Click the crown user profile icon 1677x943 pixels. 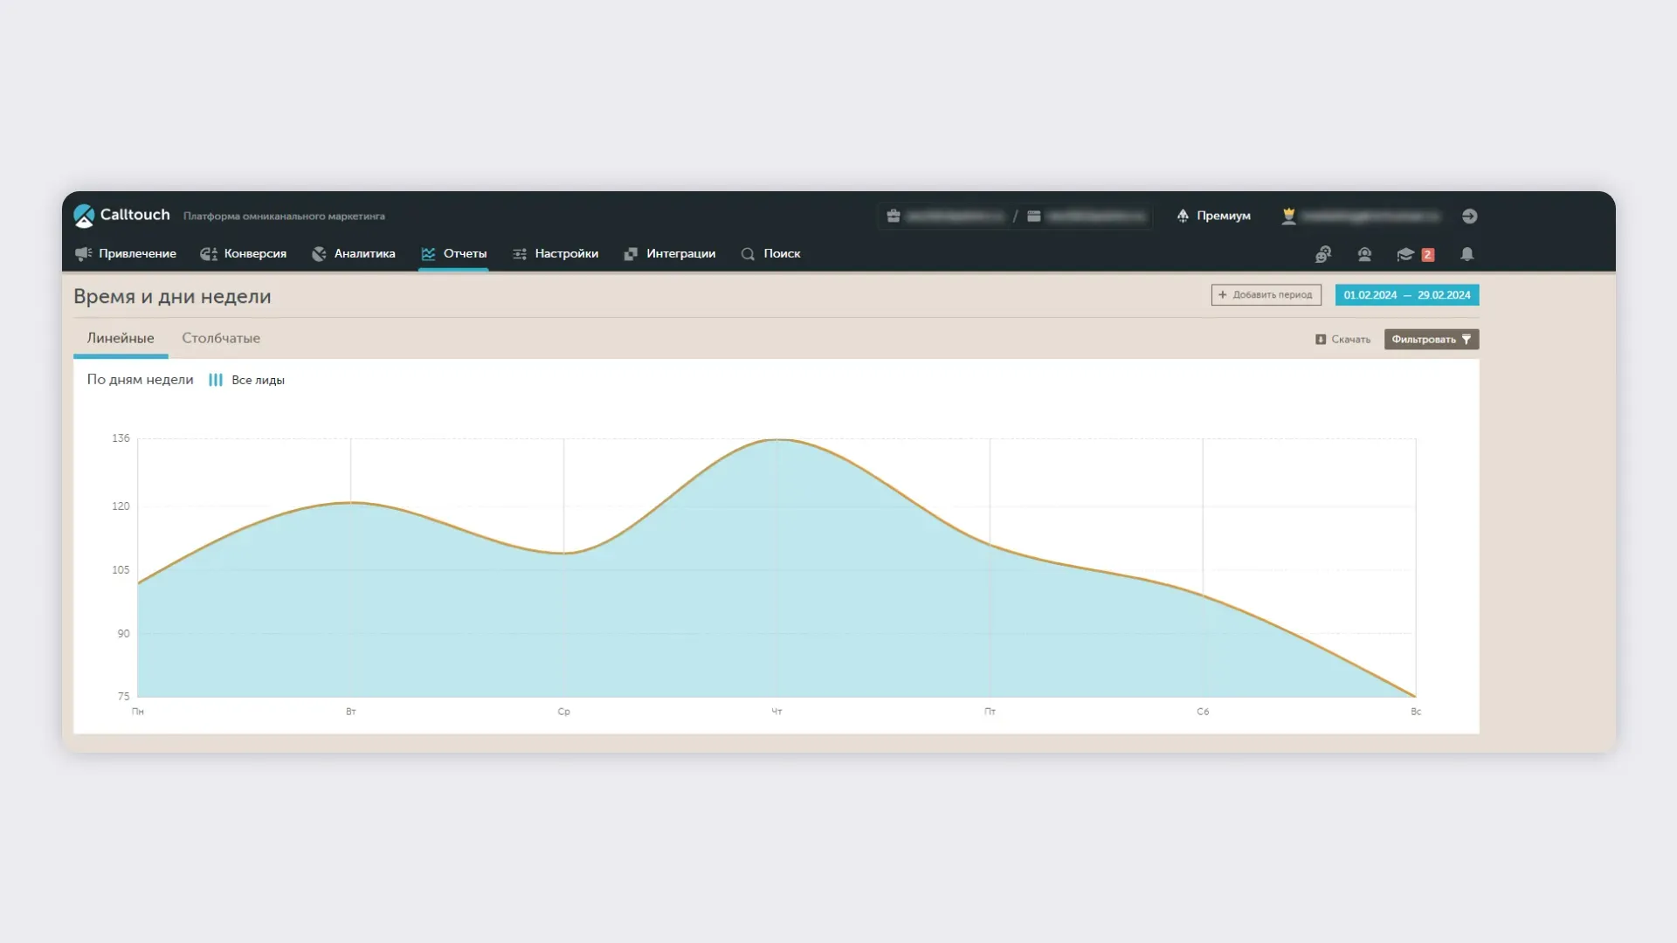[1288, 216]
